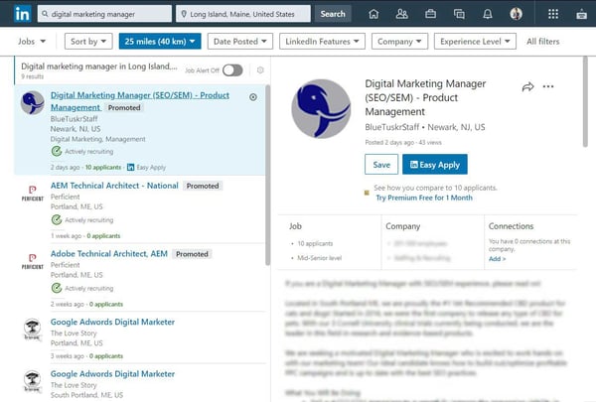Image resolution: width=596 pixels, height=402 pixels.
Task: Click the '10 applicants' text in first listing
Action: [x=103, y=167]
